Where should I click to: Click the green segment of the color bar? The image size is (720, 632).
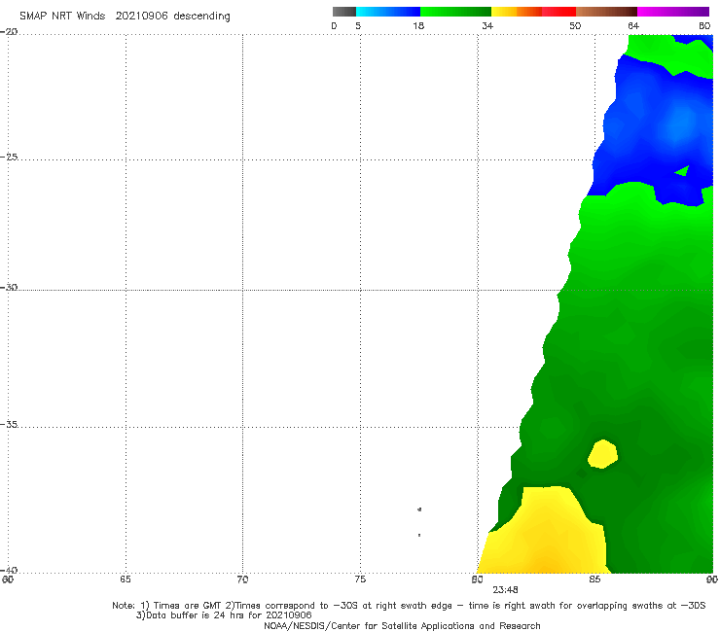point(455,12)
